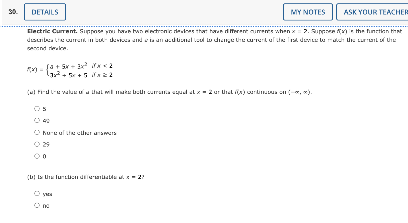408x223 pixels.
Task: Select answer option 0 for part (a)
Action: tap(37, 156)
